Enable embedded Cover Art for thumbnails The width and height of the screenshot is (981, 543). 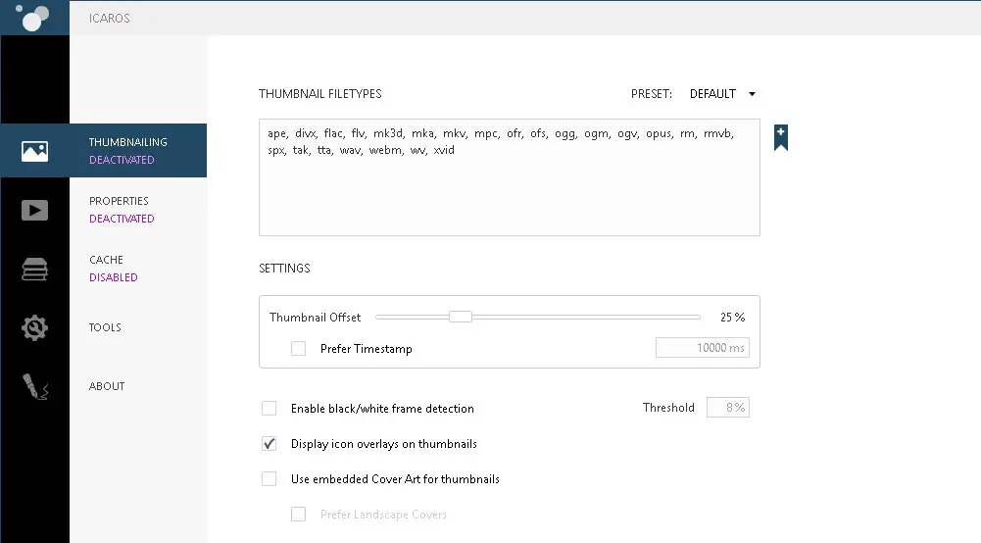tap(269, 479)
